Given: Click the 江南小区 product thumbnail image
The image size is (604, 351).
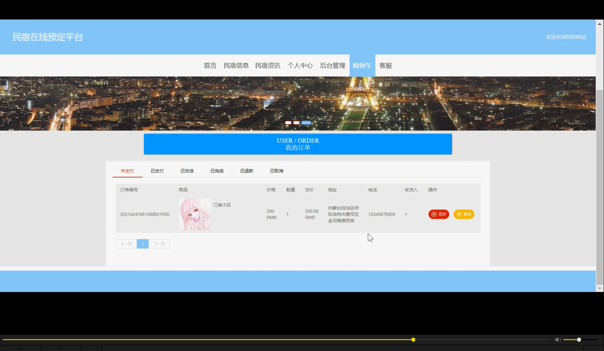Looking at the screenshot, I should (x=195, y=214).
